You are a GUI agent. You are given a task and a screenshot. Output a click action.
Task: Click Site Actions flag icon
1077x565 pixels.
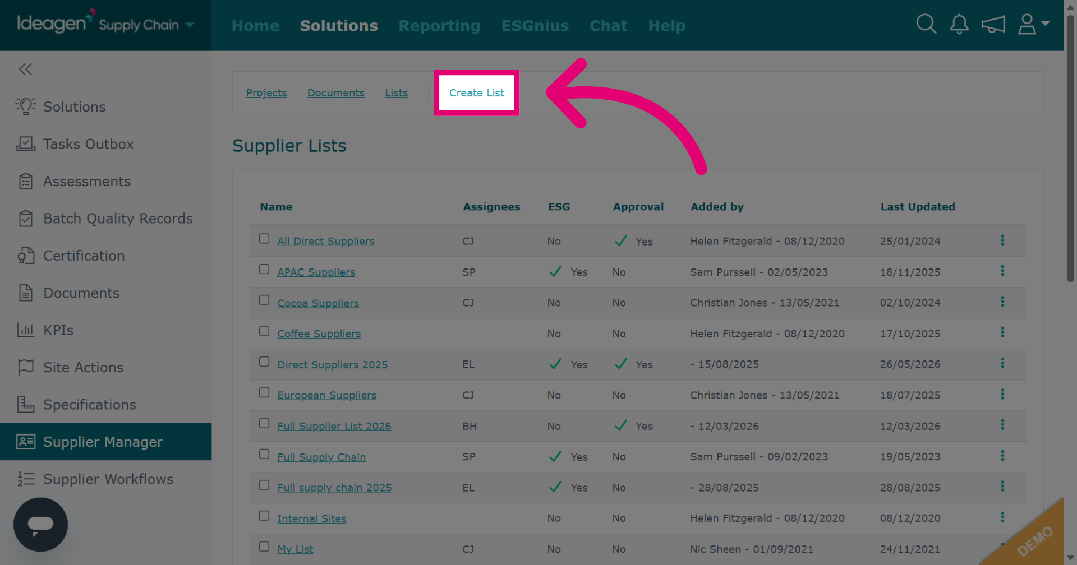[26, 367]
